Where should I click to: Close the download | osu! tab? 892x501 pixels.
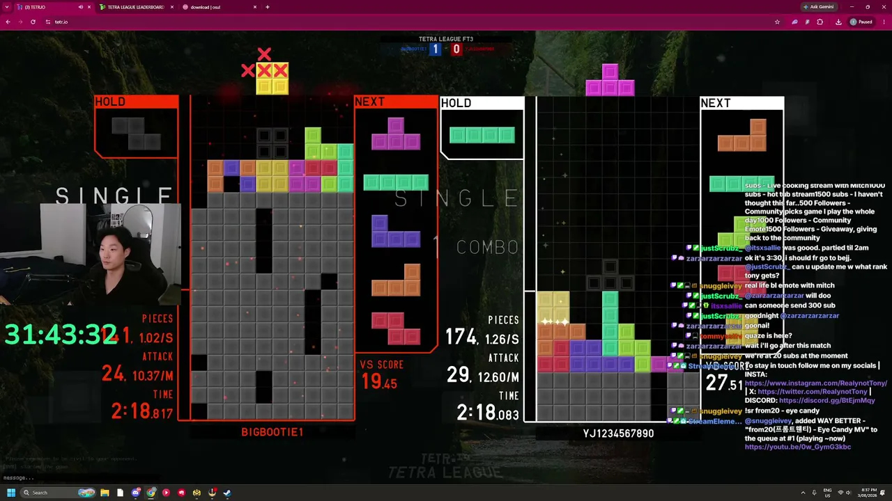(x=255, y=7)
